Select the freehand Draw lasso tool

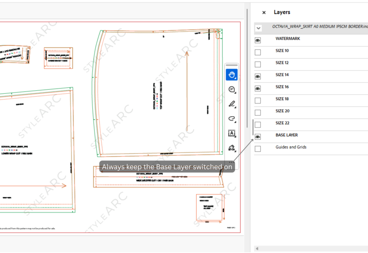(232, 119)
